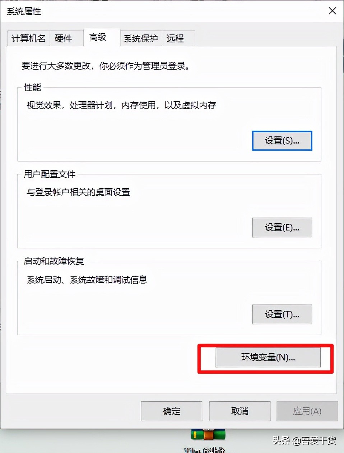Click the administrator login notice text
This screenshot has height=453, width=344.
pos(105,66)
